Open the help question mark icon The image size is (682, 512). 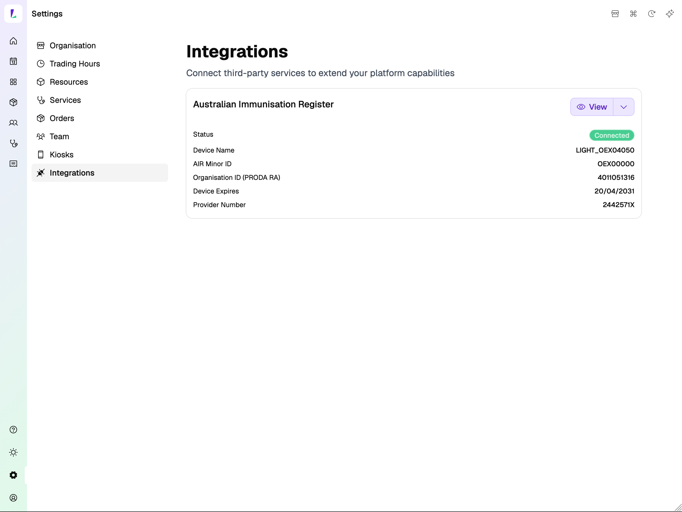[x=13, y=430]
